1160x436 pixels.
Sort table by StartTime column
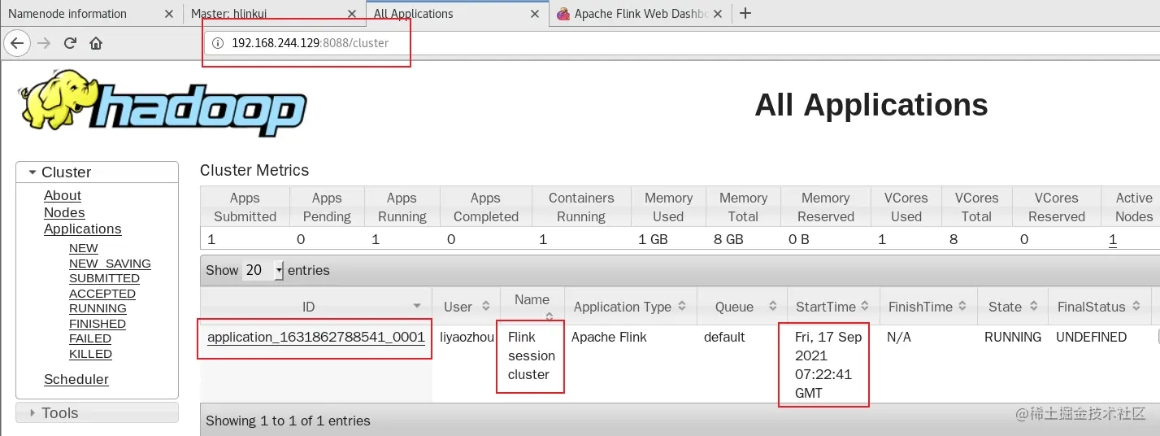click(x=833, y=307)
